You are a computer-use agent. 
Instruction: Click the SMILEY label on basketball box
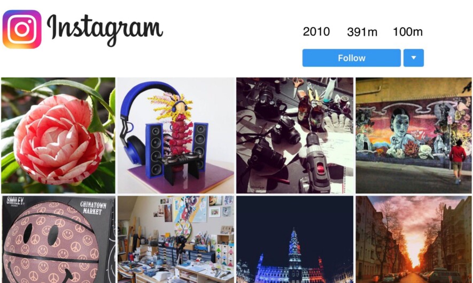15,201
